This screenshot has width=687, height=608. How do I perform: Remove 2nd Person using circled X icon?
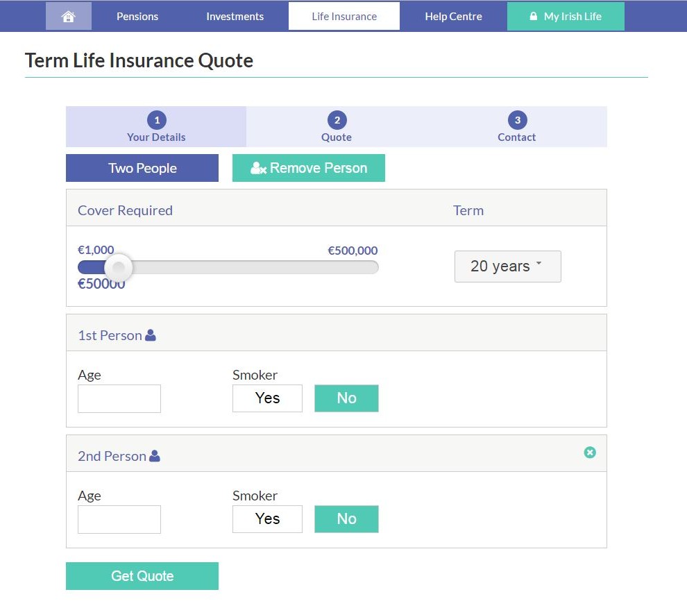[590, 453]
